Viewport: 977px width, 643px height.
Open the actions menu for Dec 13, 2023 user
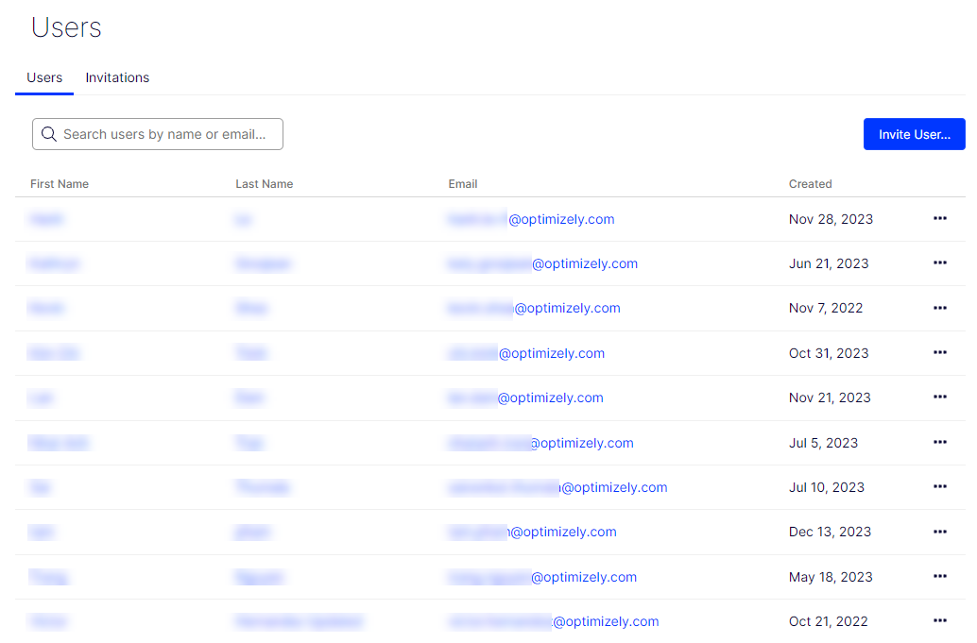click(x=940, y=532)
